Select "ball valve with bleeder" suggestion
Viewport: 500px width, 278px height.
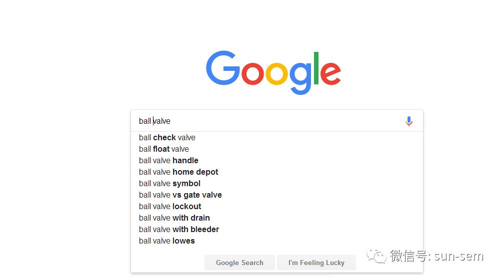pyautogui.click(x=179, y=229)
